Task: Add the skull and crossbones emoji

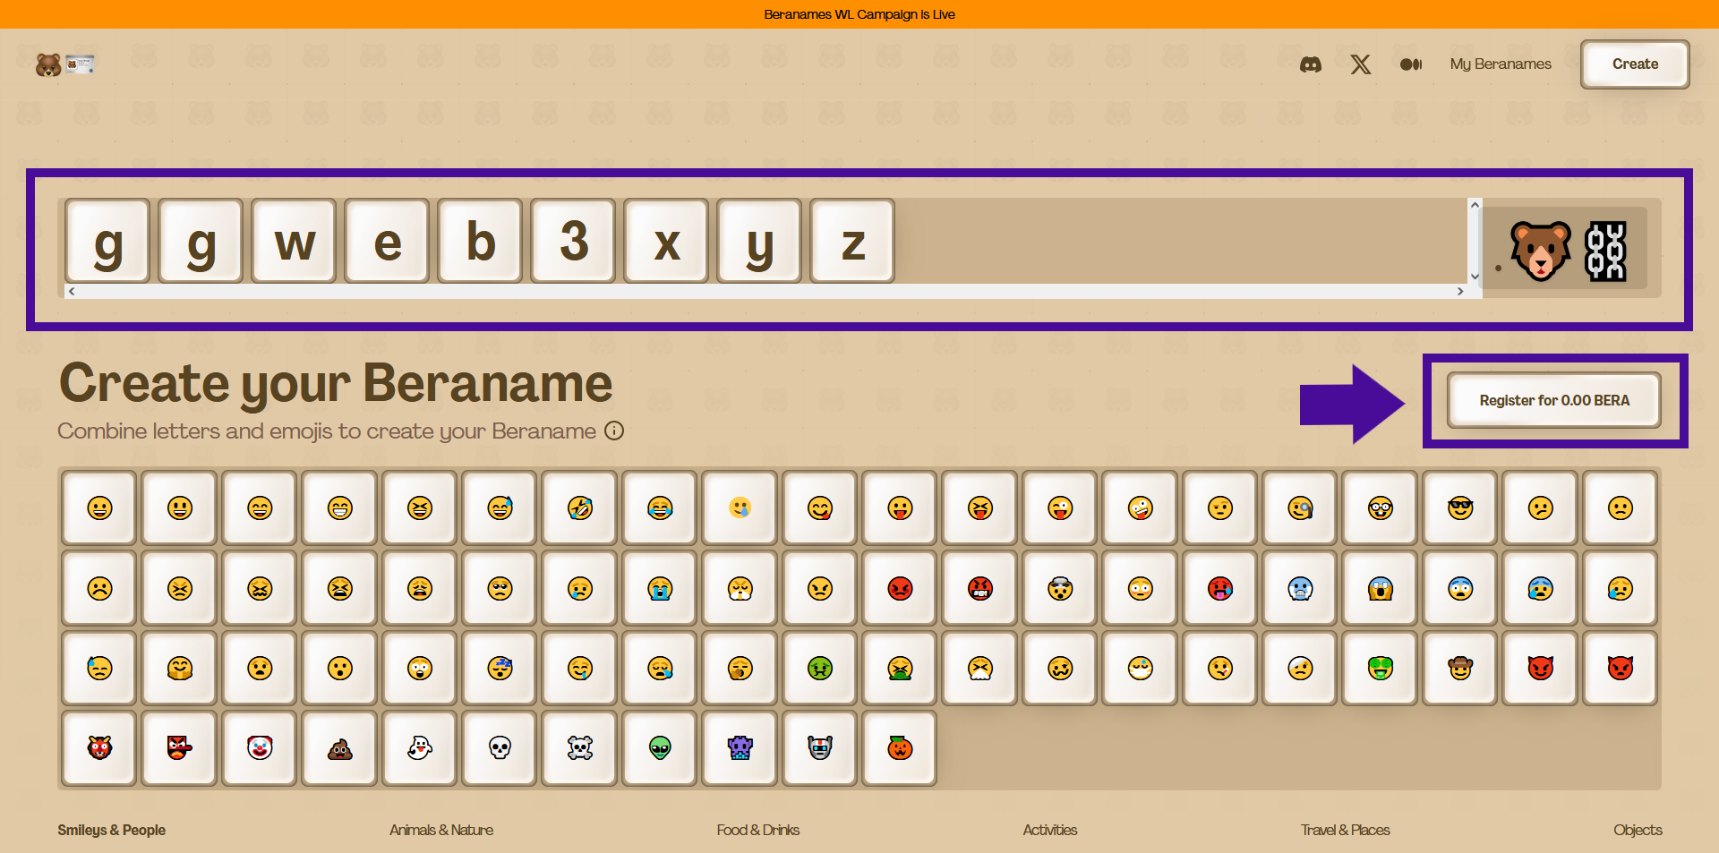Action: click(x=580, y=748)
